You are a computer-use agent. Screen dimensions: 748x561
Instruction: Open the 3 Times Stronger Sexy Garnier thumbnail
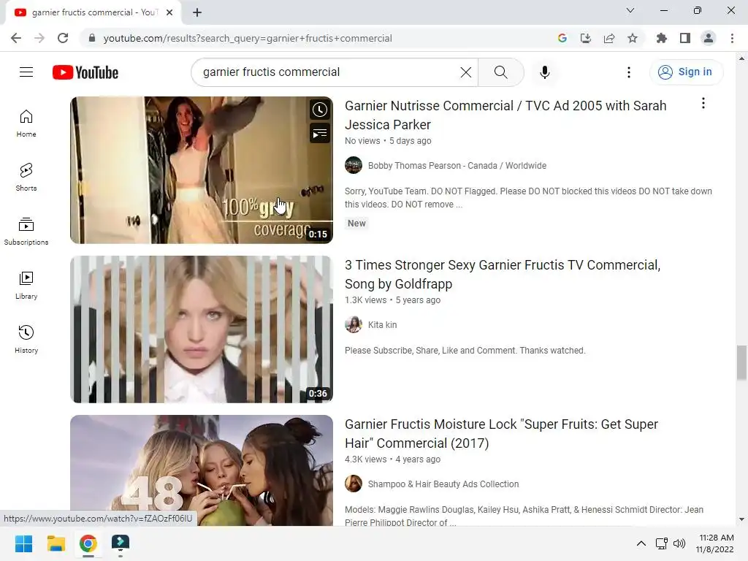pos(202,329)
